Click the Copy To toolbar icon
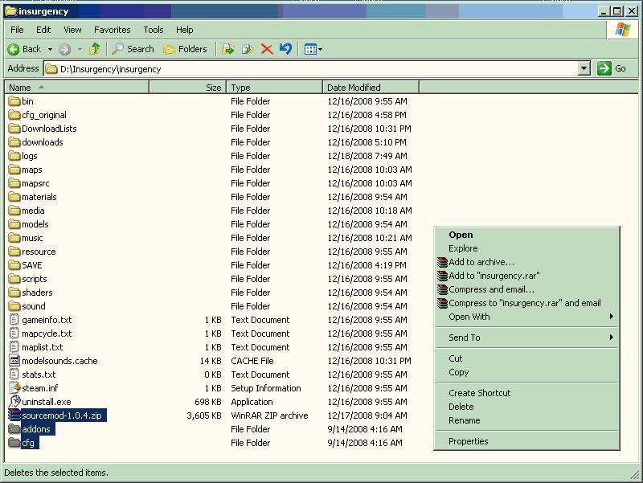643x483 pixels. (248, 49)
